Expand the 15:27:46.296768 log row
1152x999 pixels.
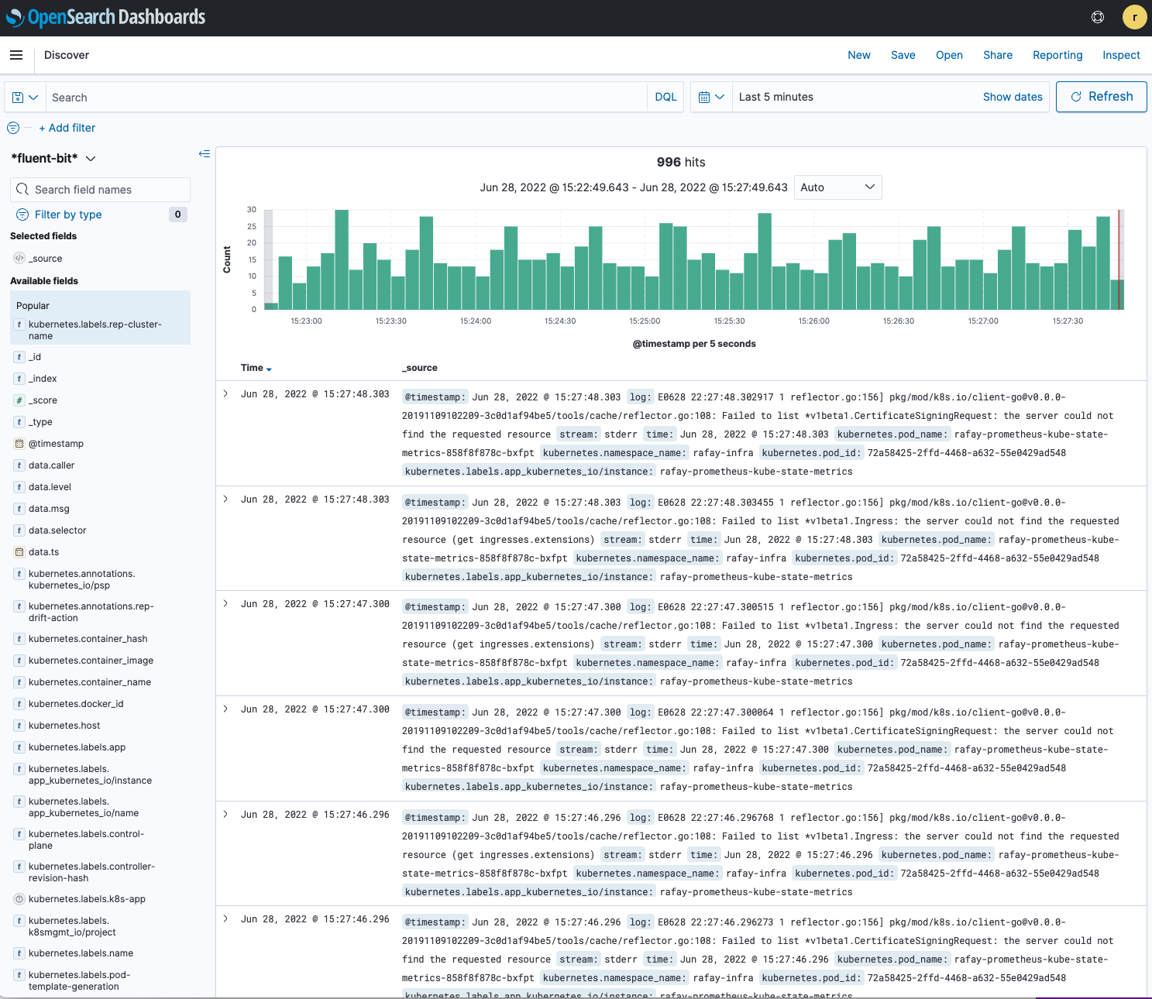[x=225, y=815]
